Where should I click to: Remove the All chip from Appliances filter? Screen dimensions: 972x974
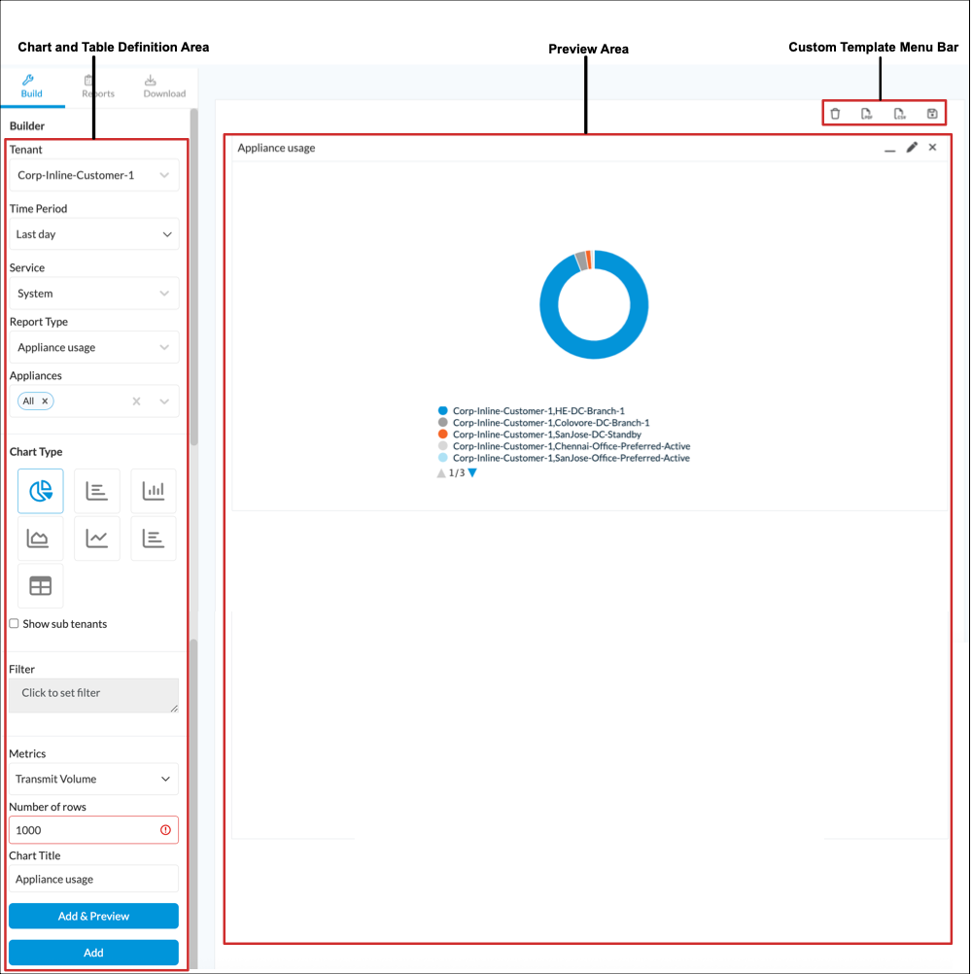coord(44,400)
